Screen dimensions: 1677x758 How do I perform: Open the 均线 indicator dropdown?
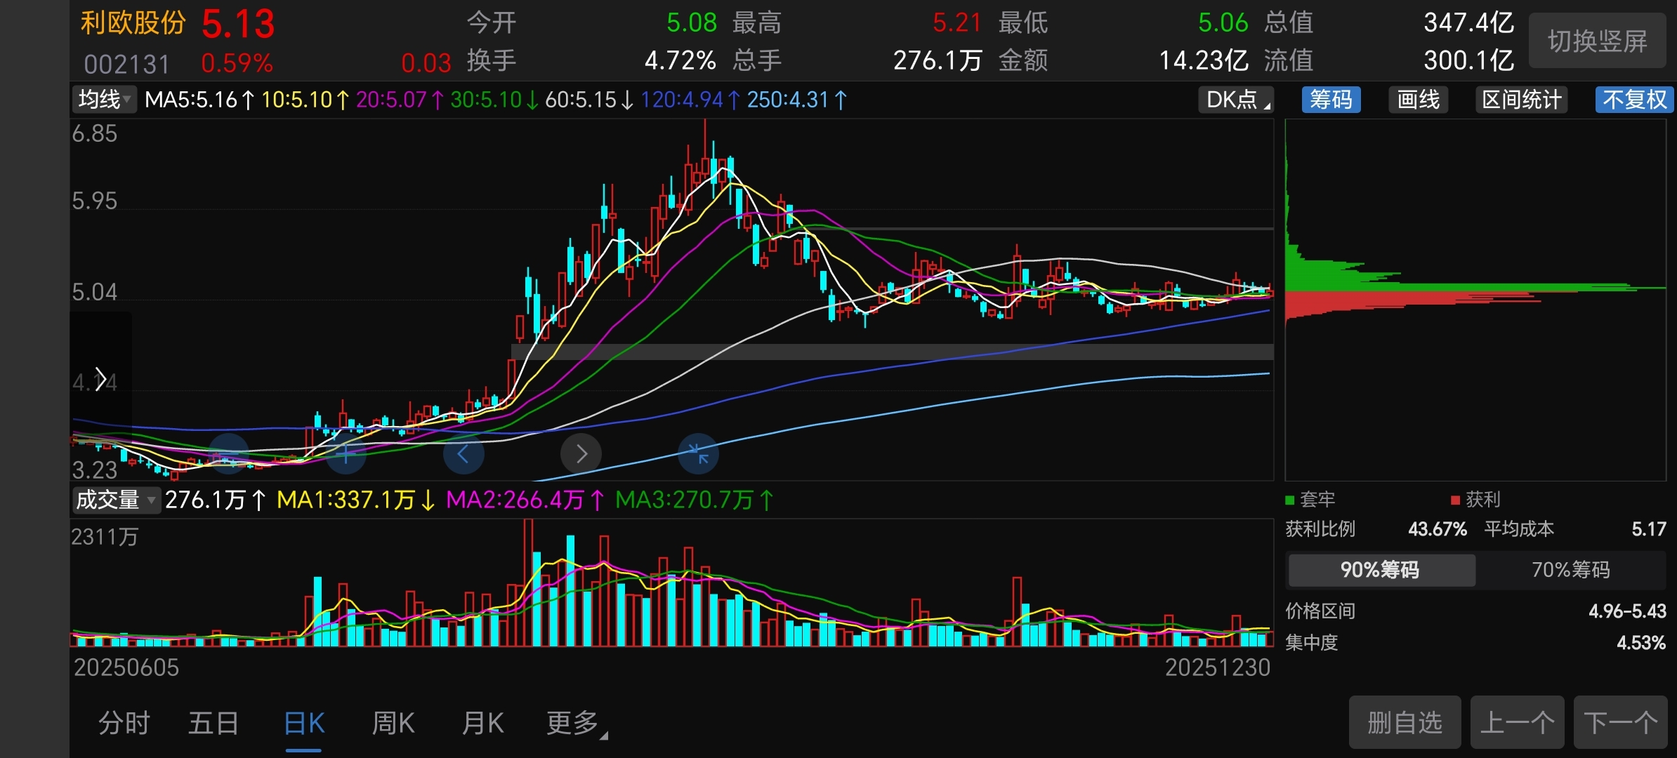click(104, 100)
